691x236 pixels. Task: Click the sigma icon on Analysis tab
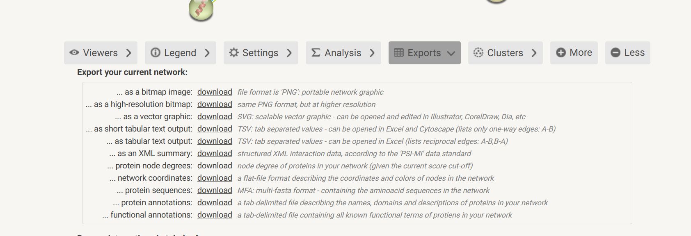pyautogui.click(x=316, y=52)
